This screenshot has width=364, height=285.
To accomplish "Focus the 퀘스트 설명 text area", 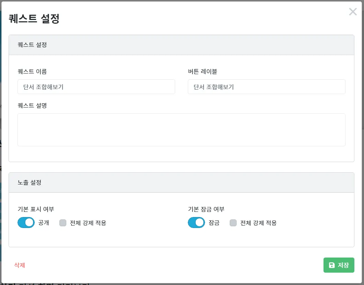I will [x=181, y=130].
